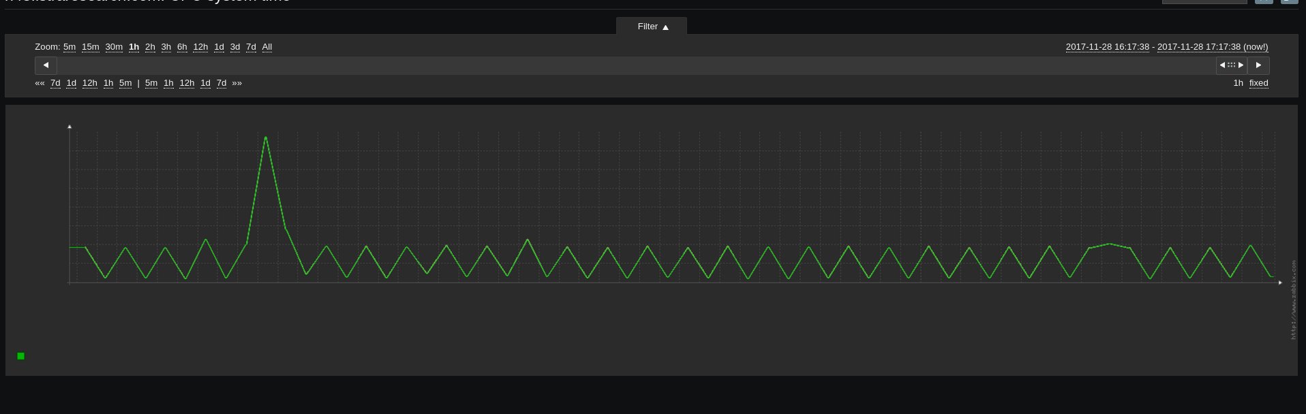Click the green legend color square
This screenshot has height=414, width=1306.
20,356
